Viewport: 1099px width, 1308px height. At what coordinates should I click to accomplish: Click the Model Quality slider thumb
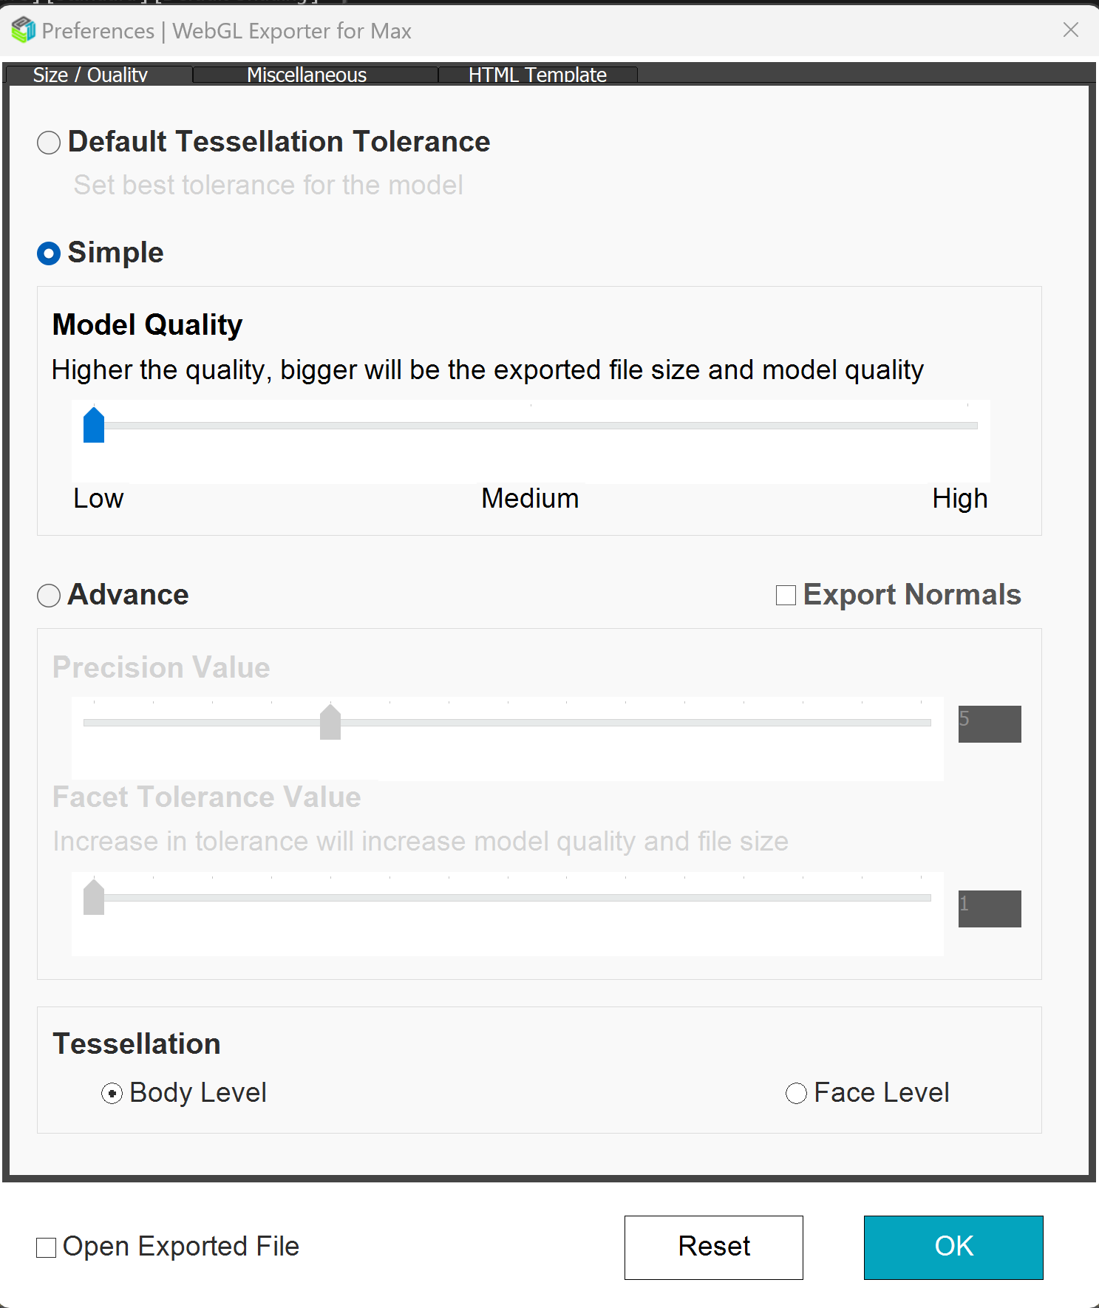click(x=94, y=426)
